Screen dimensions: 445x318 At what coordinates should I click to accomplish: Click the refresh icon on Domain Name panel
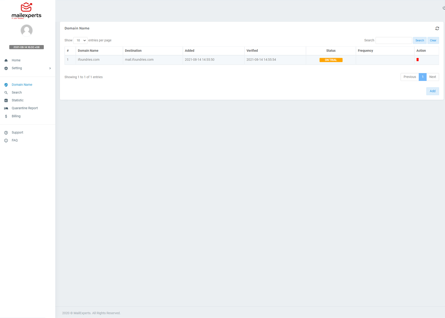437,28
